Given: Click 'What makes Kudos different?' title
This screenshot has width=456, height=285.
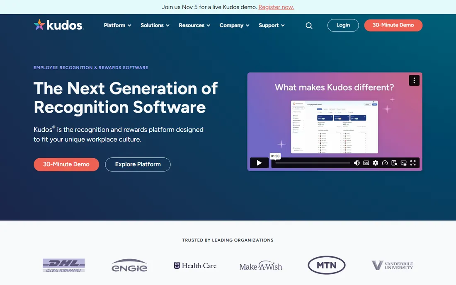Looking at the screenshot, I should click(335, 87).
